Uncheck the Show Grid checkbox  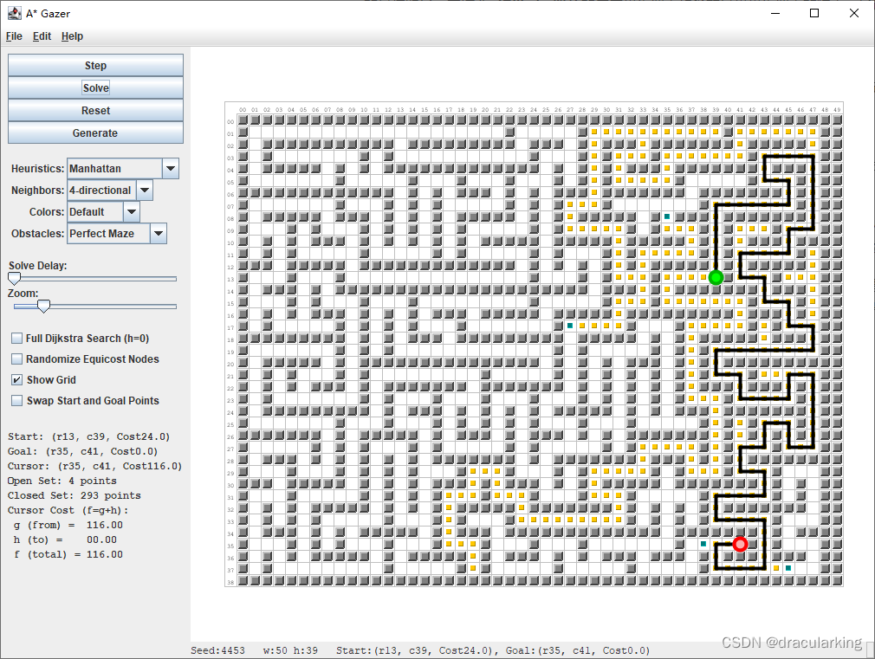pos(16,380)
